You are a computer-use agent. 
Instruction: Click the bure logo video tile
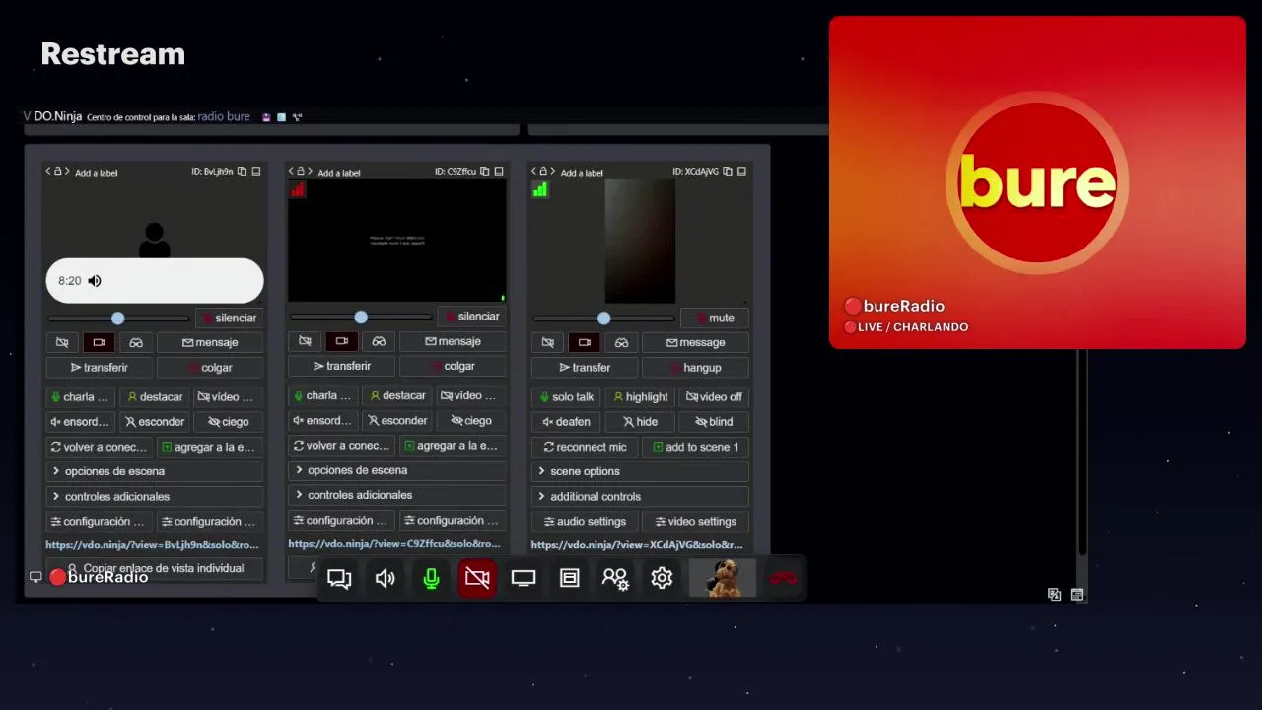pyautogui.click(x=1037, y=182)
